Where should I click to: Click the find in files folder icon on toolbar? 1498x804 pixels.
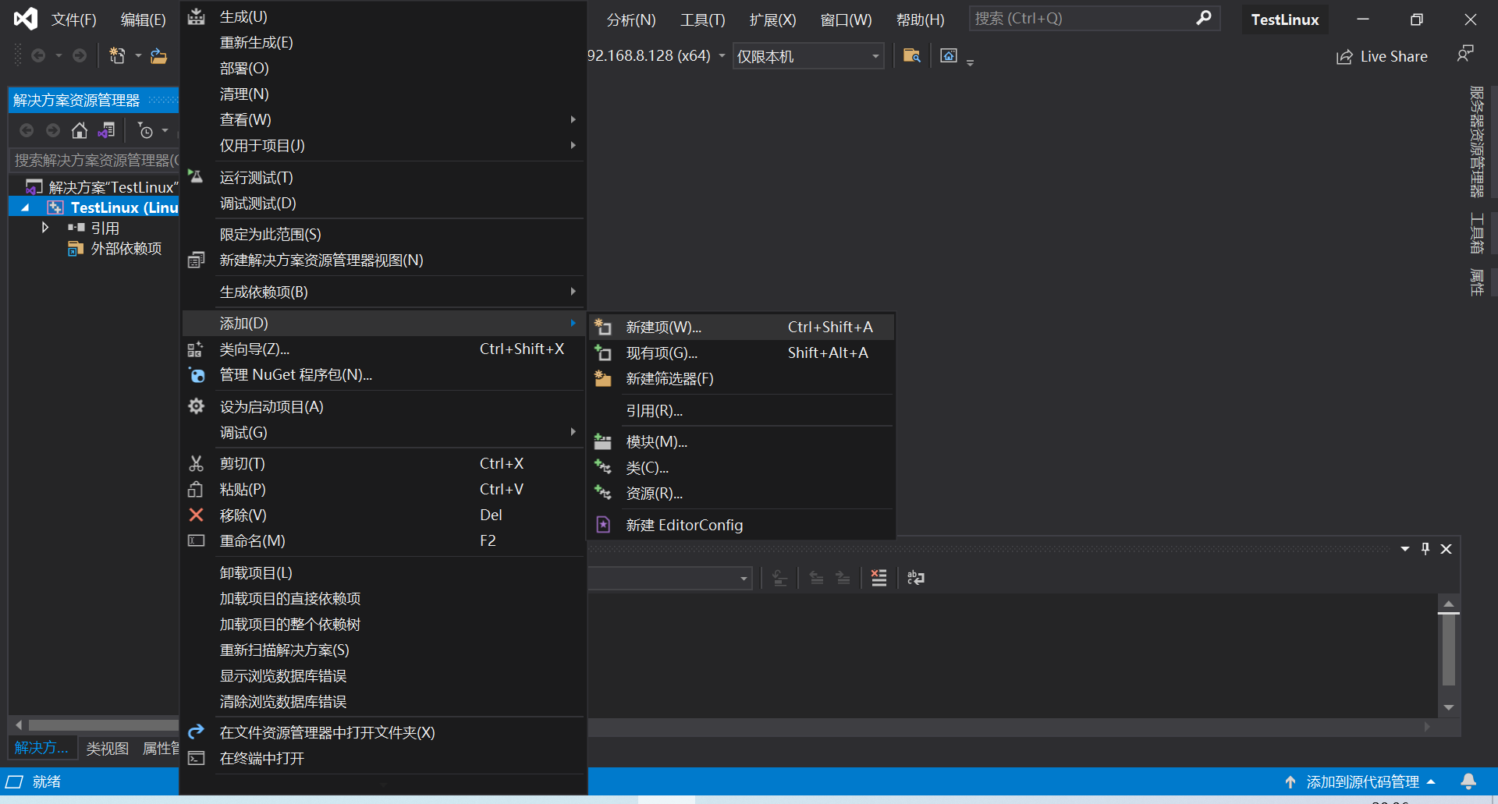click(911, 55)
